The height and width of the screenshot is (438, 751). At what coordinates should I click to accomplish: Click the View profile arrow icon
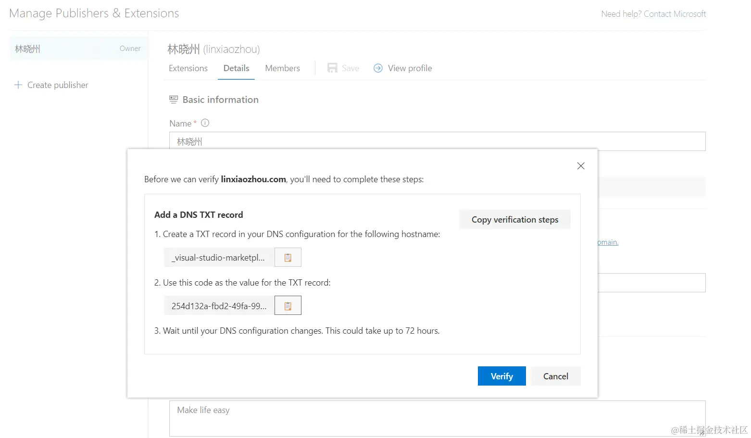coord(378,68)
